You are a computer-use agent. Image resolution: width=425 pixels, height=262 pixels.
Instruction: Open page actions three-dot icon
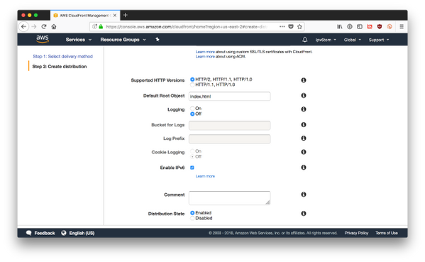tap(282, 26)
